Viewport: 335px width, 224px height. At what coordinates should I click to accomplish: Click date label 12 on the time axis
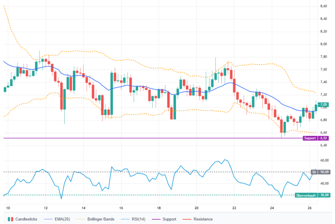[46, 208]
